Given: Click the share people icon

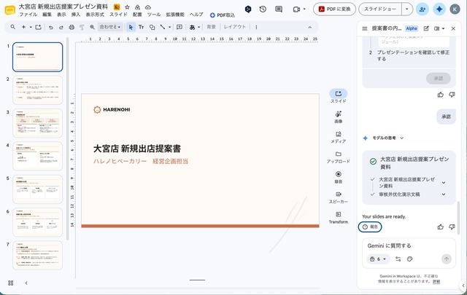Looking at the screenshot, I should click(x=422, y=9).
